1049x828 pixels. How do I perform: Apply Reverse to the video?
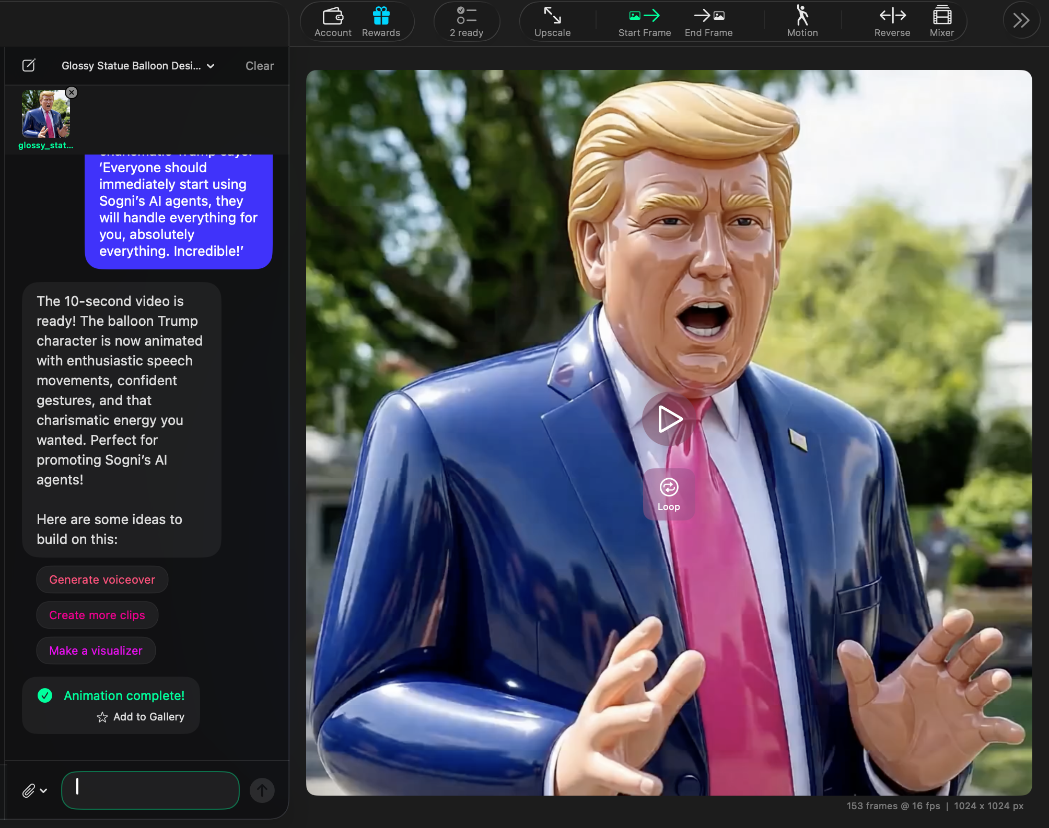892,21
